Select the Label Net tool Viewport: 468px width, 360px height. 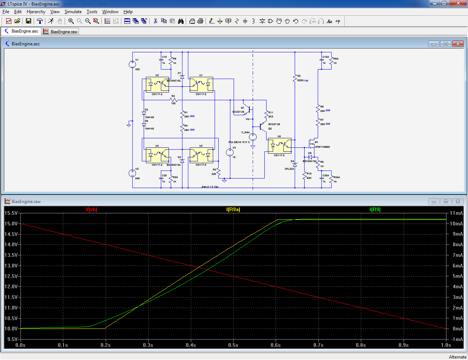click(229, 21)
